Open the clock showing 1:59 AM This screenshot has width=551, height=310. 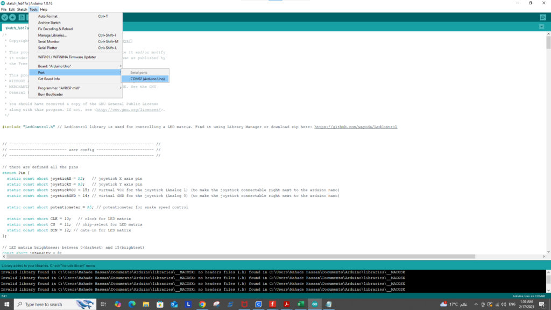pos(526,305)
